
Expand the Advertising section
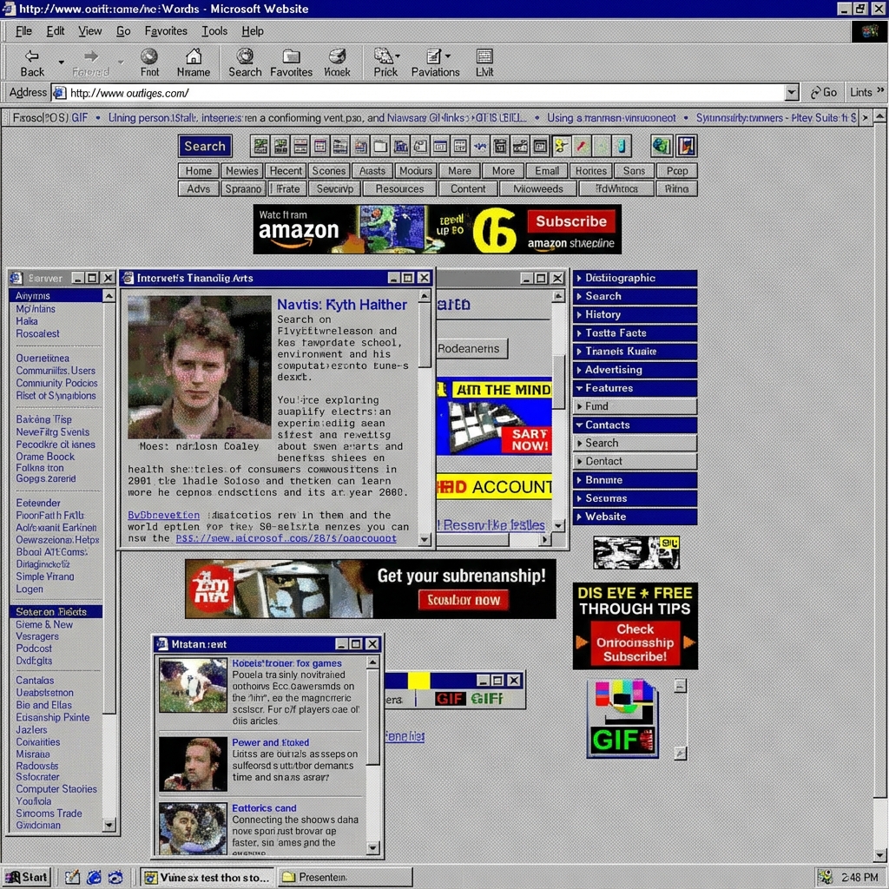[635, 370]
